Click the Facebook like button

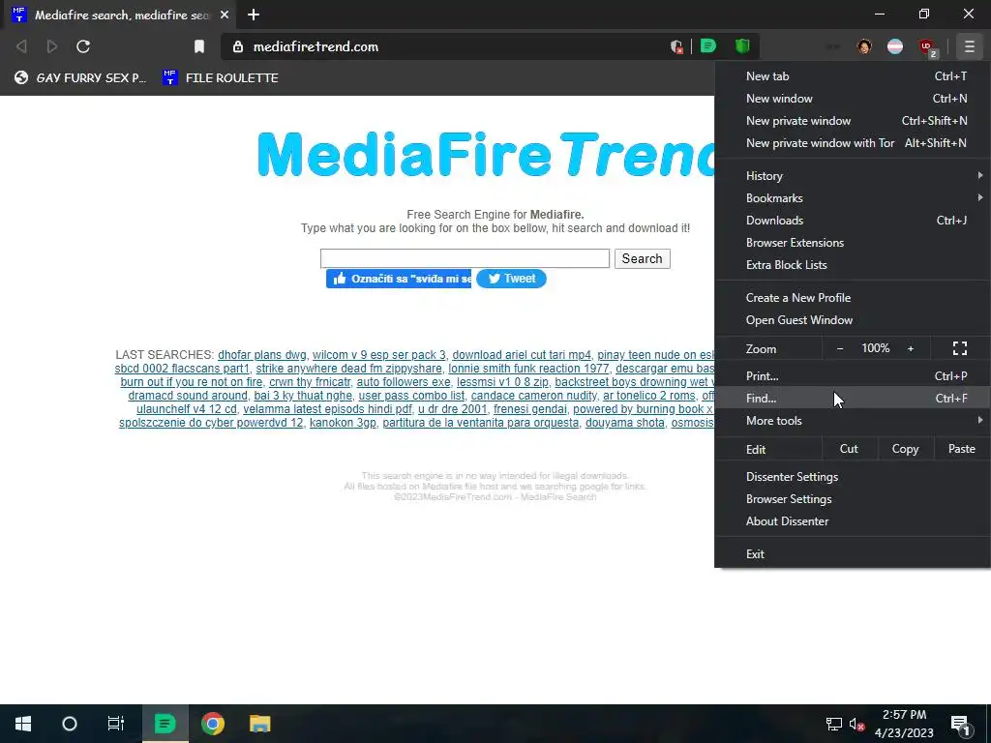point(399,279)
